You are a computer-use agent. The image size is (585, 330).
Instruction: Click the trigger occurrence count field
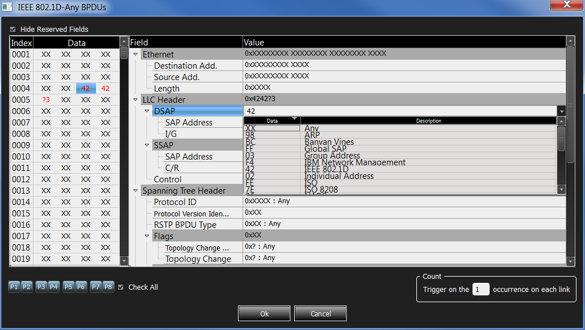tap(480, 289)
